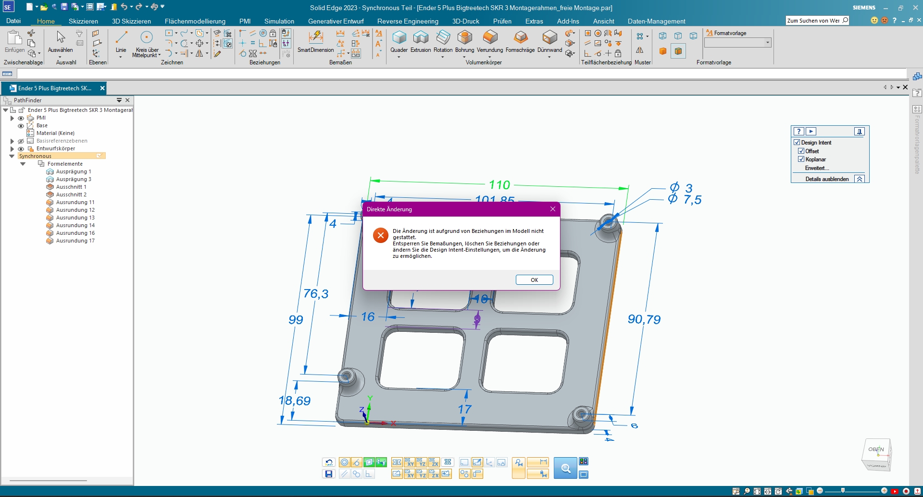Click the mirror icon in Muster group
923x497 pixels.
(x=640, y=50)
